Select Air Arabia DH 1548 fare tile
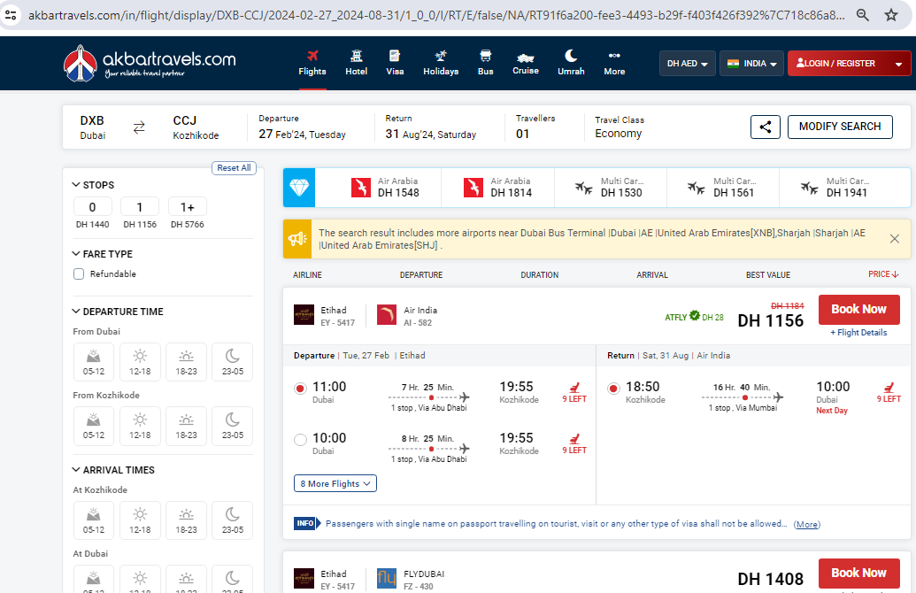The image size is (916, 593). [x=384, y=188]
